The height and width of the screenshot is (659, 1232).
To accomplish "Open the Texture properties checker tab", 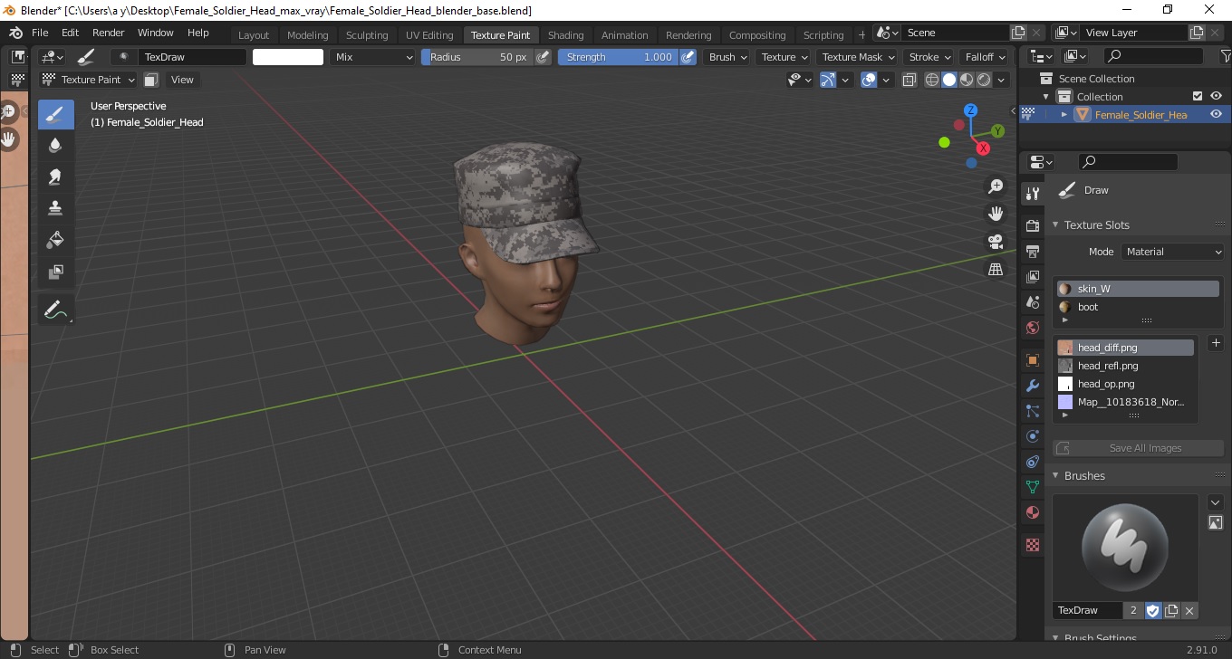I will point(1032,545).
